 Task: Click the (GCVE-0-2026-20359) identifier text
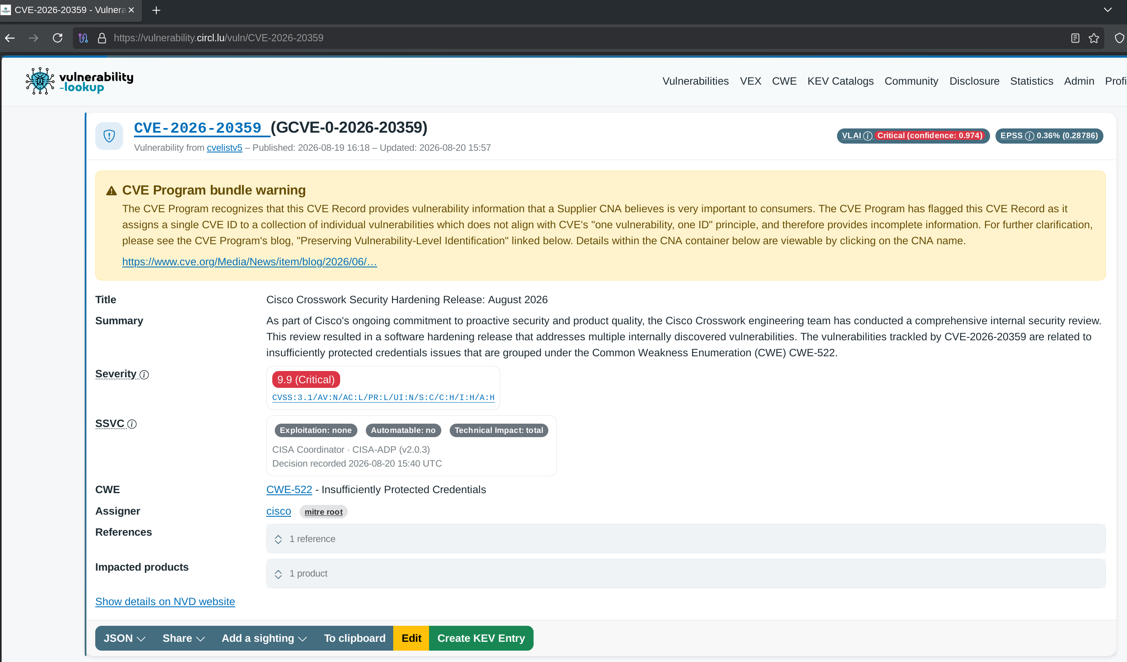point(349,128)
